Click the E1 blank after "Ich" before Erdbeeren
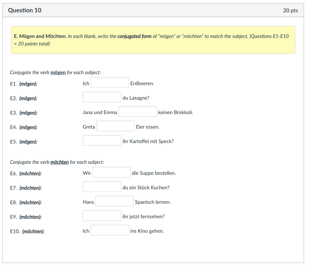Viewport: 309px width, 268px height. pyautogui.click(x=109, y=83)
